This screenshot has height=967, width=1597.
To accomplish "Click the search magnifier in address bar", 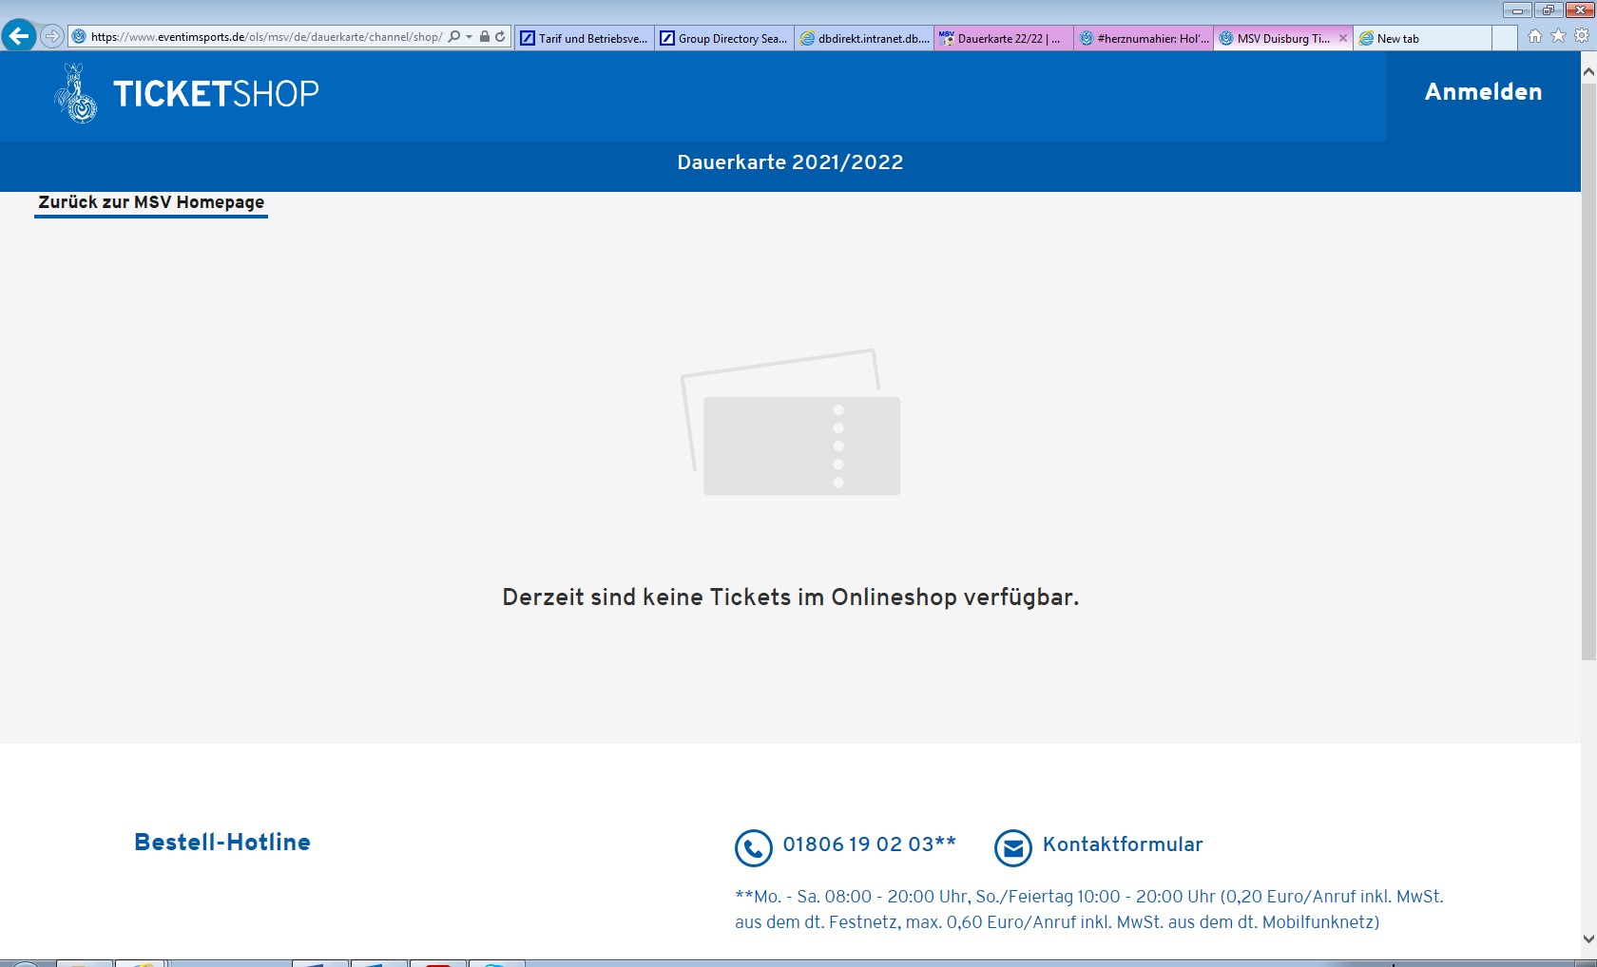I will pos(454,37).
